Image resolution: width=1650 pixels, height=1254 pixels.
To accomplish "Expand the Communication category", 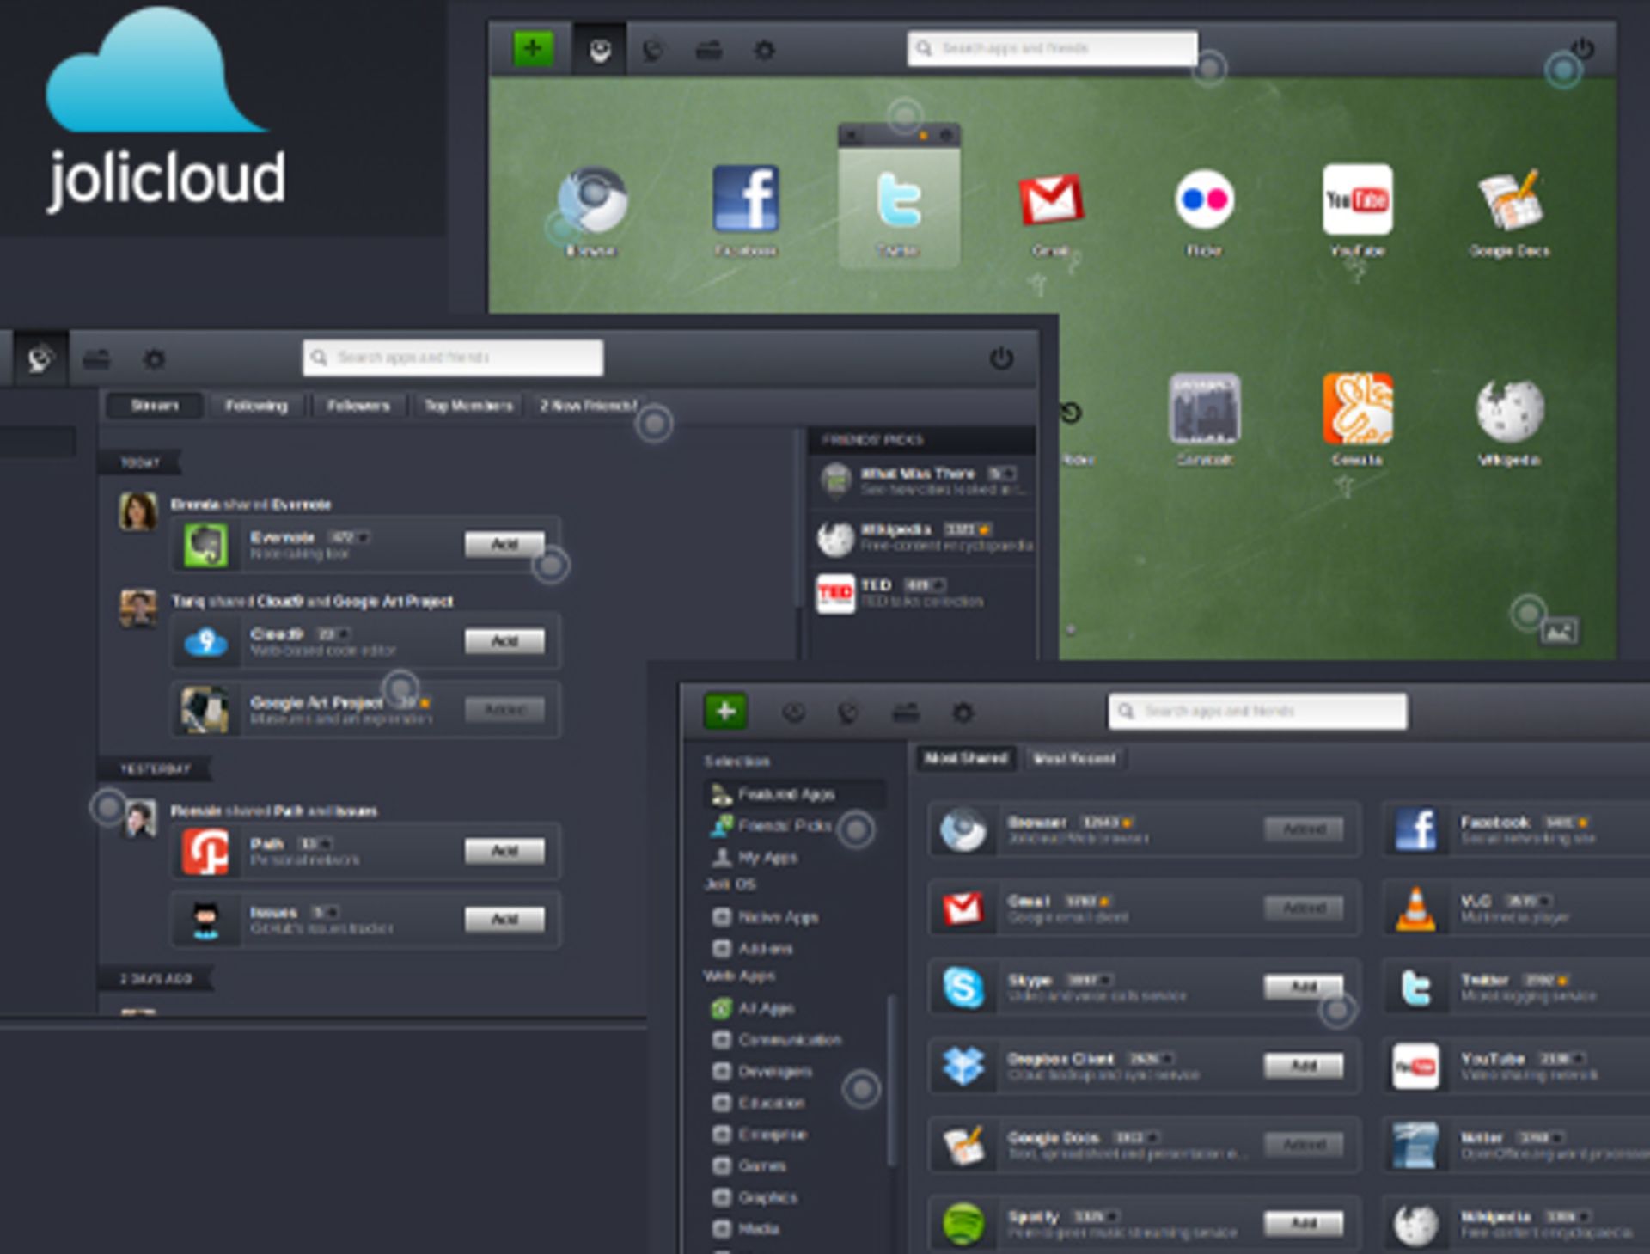I will point(790,1039).
